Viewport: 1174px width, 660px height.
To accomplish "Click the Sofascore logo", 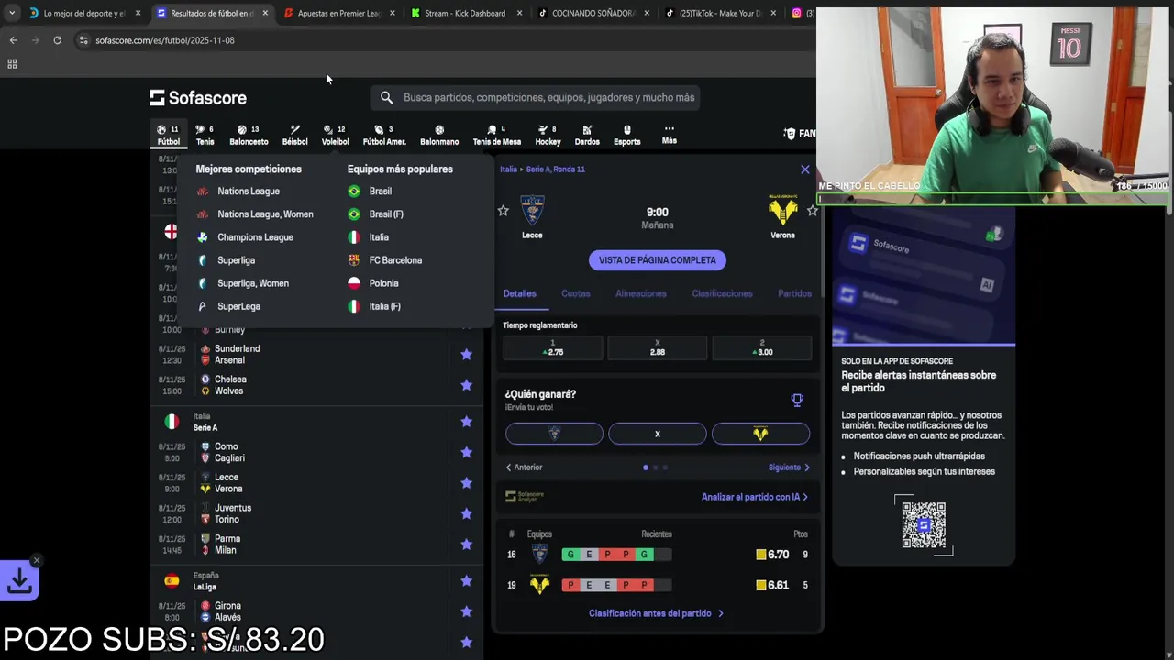I will click(x=198, y=97).
